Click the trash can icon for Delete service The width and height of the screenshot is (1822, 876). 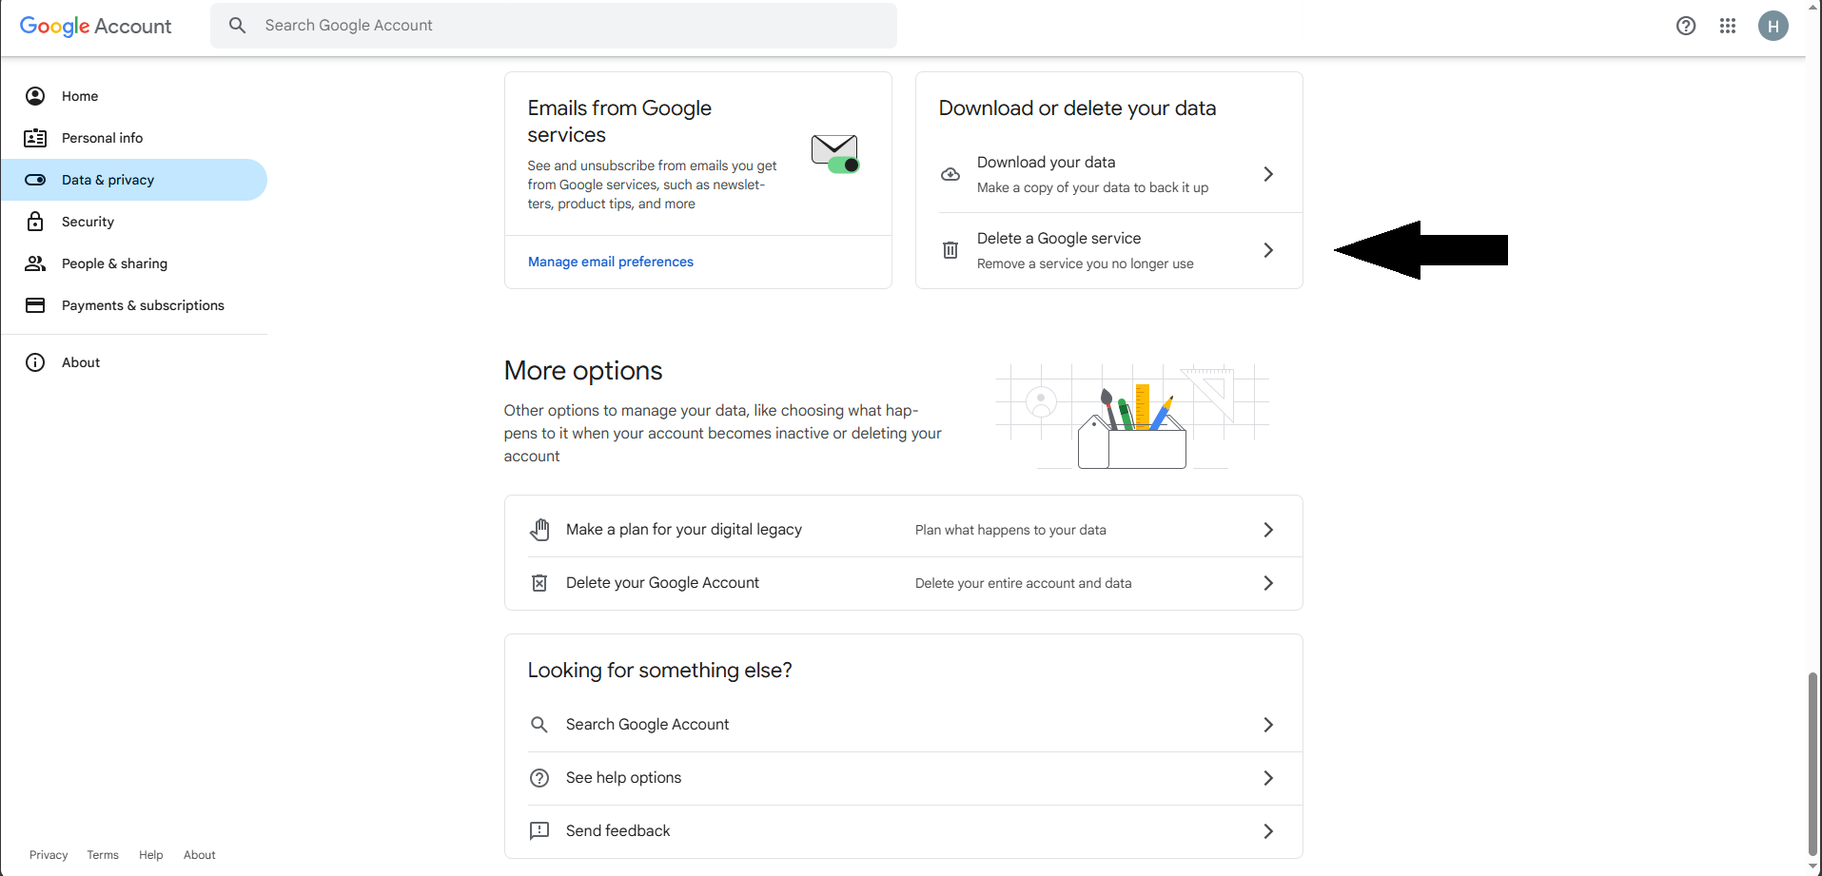(950, 250)
